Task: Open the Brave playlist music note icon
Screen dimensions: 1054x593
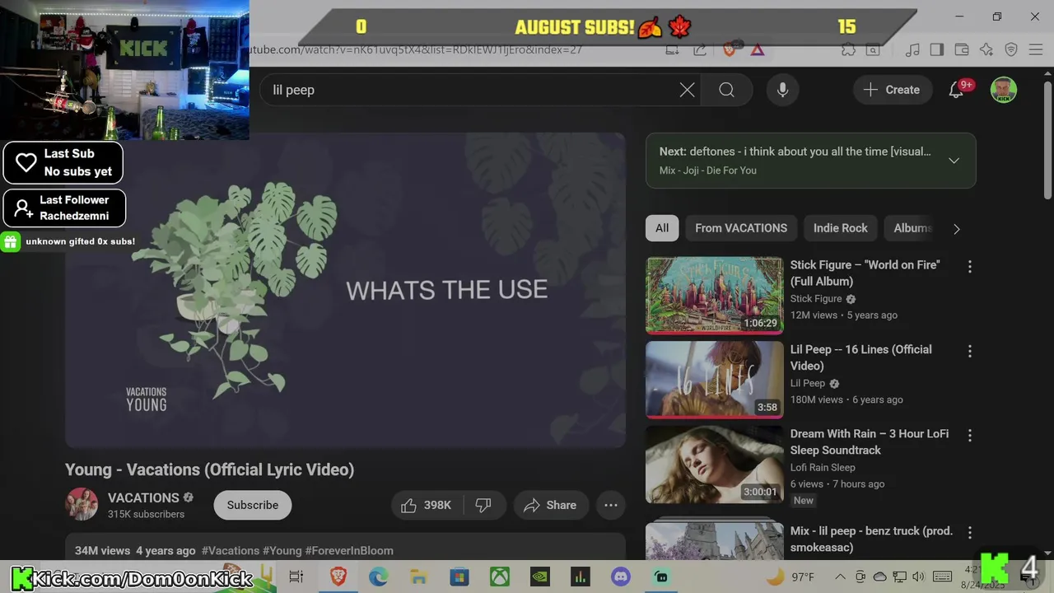Action: tap(912, 49)
